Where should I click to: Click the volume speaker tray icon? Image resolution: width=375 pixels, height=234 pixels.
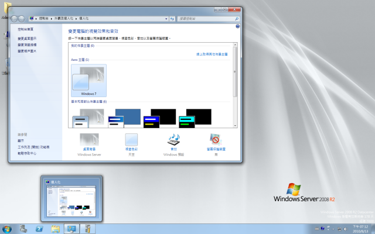346,229
